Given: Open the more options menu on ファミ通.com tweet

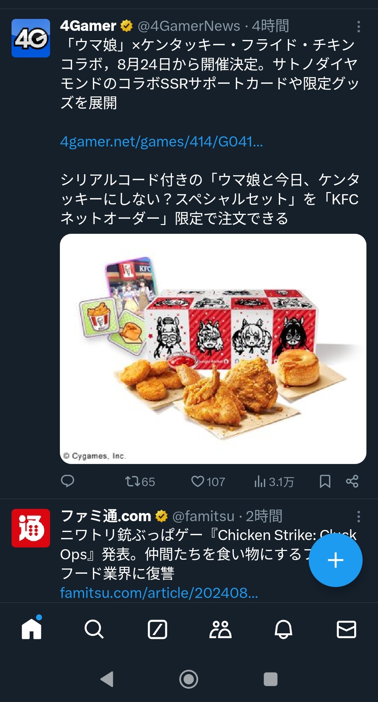Looking at the screenshot, I should coord(358,517).
